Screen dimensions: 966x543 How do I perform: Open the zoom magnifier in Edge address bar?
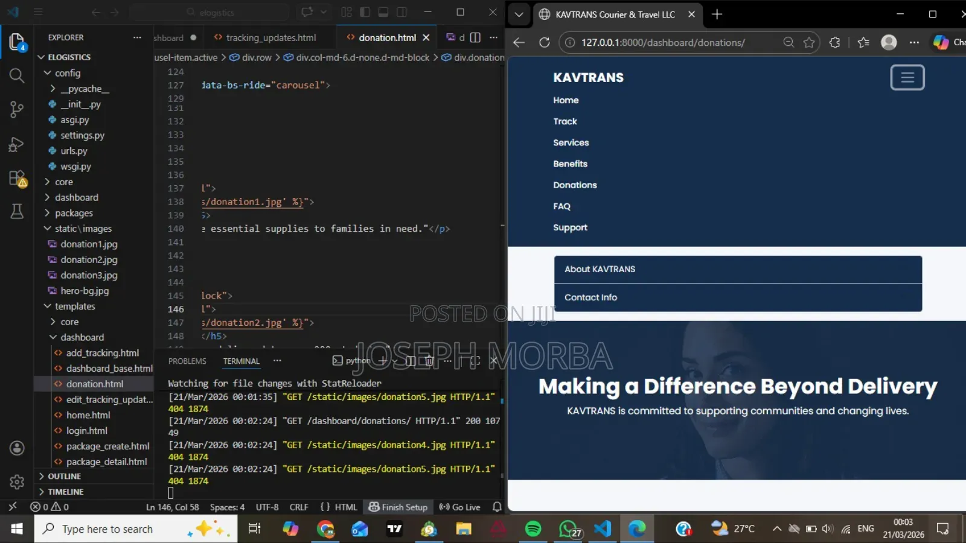pos(788,42)
